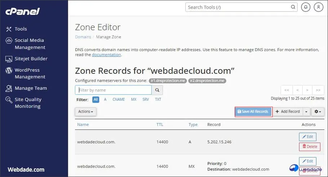The height and width of the screenshot is (177, 328).
Task: Open Tools from the sidebar
Action: click(21, 29)
